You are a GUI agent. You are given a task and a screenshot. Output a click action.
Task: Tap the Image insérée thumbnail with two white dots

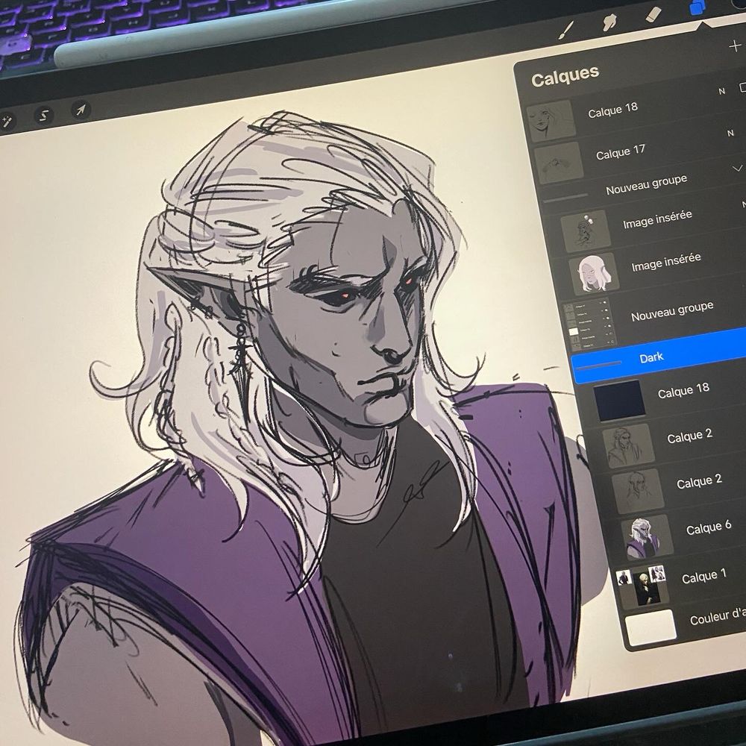coord(585,231)
